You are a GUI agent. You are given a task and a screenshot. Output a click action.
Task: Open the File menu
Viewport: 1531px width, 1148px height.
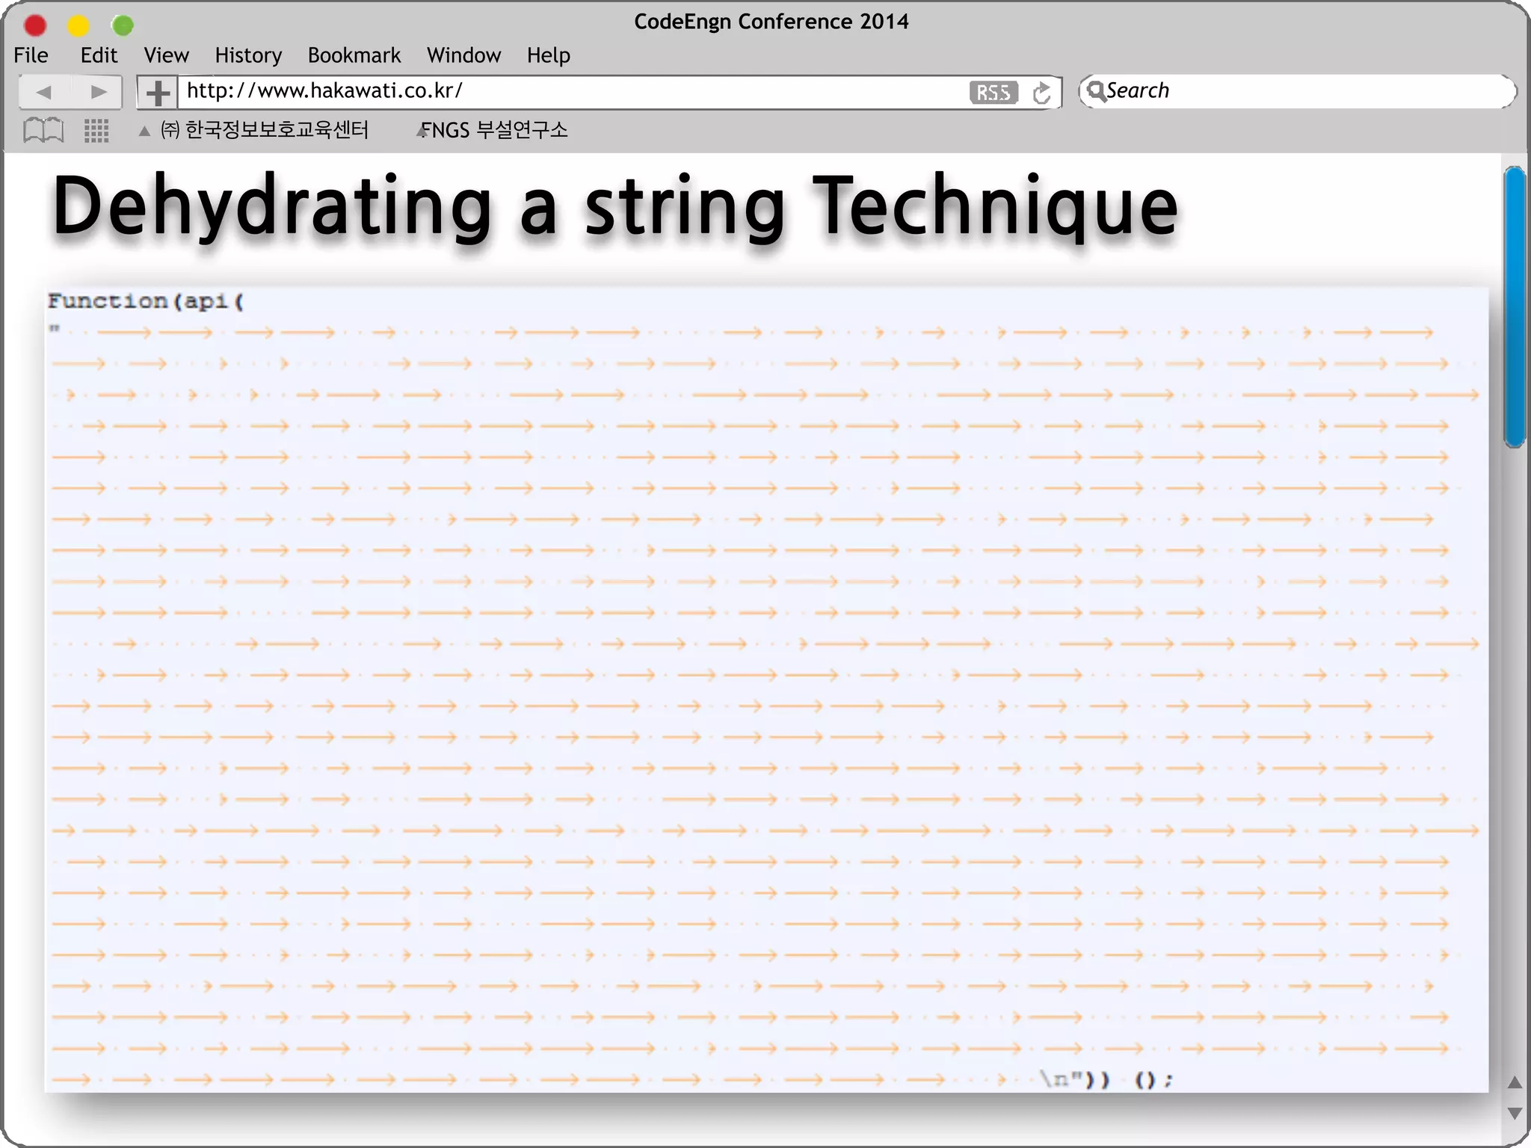[x=31, y=55]
